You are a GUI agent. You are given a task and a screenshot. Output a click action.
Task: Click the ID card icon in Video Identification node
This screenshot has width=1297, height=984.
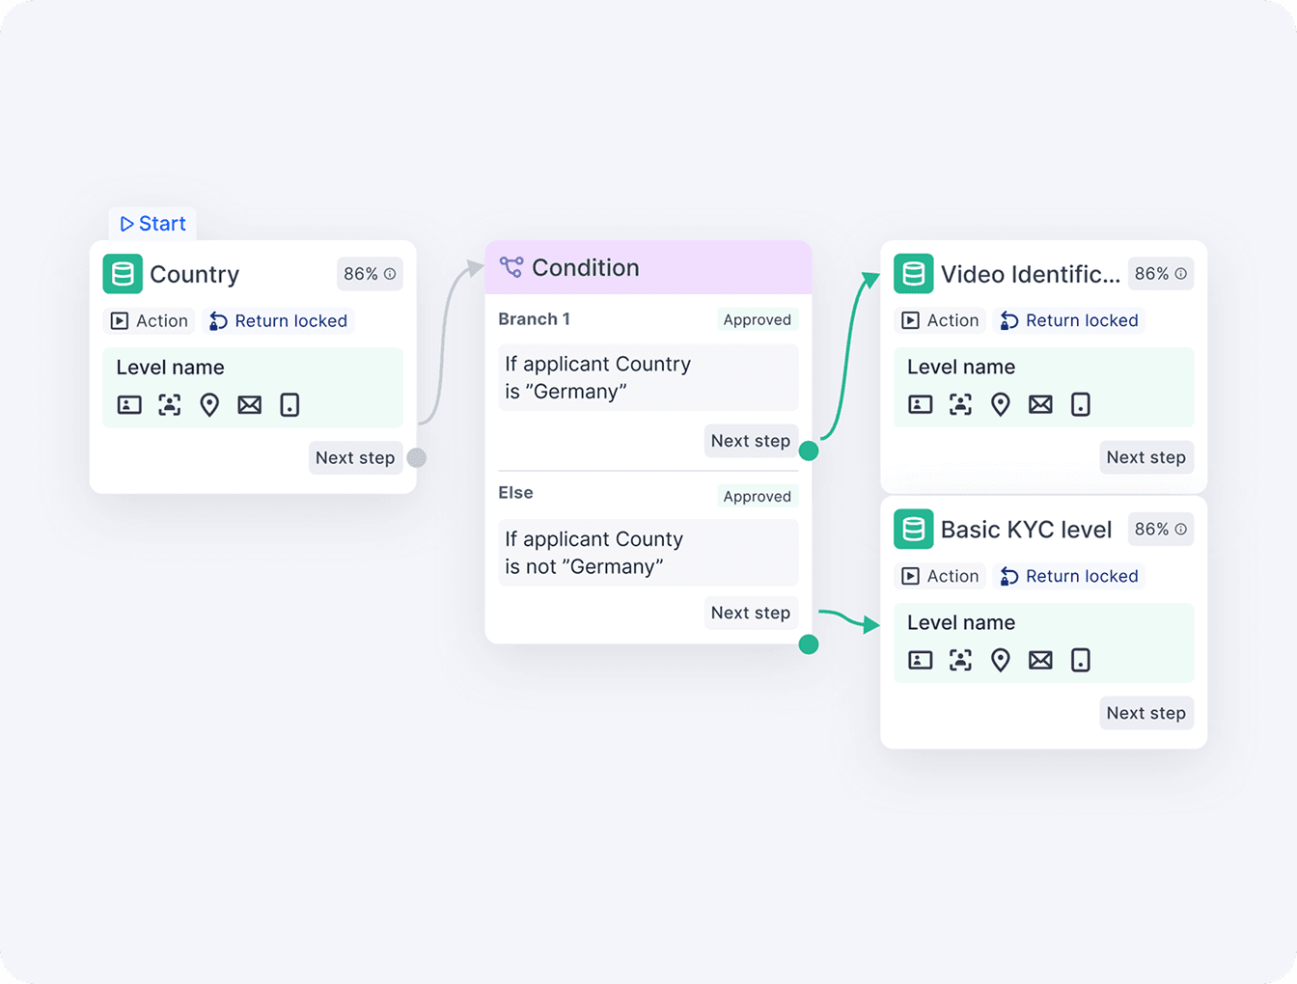[x=921, y=404]
